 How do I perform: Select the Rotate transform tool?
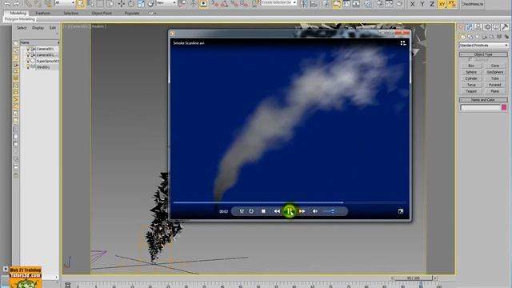[x=131, y=3]
